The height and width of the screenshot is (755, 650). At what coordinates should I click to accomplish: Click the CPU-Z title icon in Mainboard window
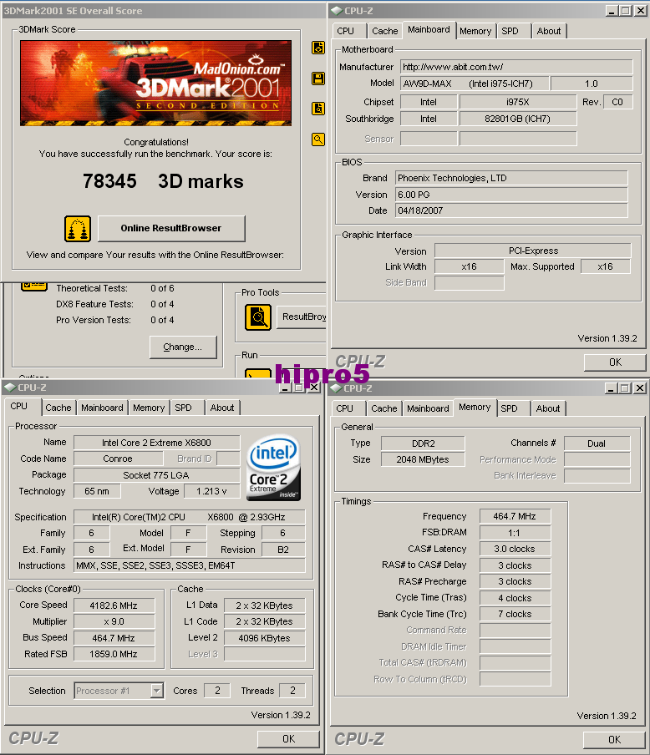(x=338, y=10)
